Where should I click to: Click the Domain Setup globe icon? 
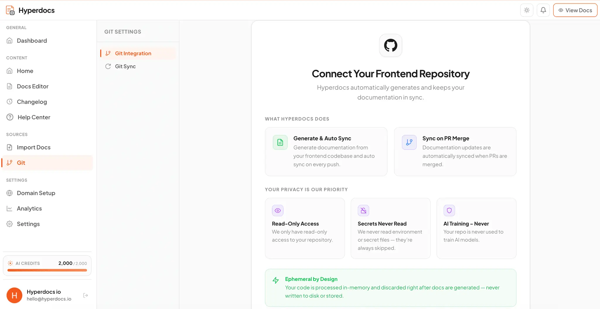point(10,193)
